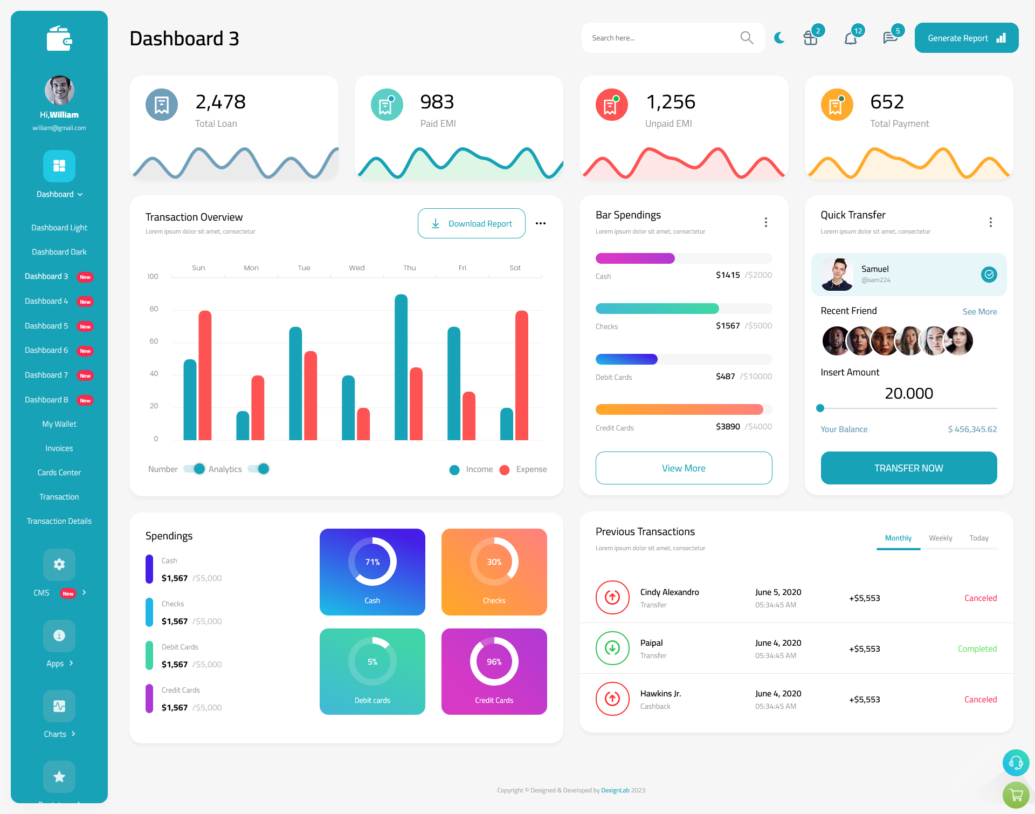Click the Paid EMI stat card icon
The height and width of the screenshot is (814, 1035).
click(385, 106)
